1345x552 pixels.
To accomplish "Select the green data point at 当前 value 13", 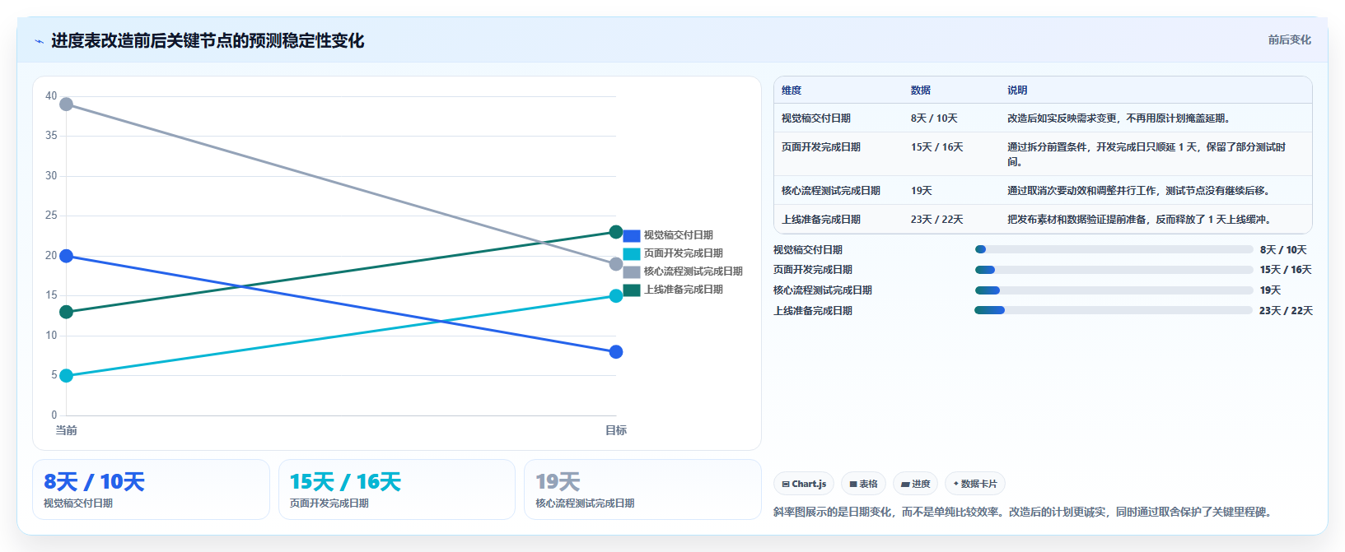I will coord(67,312).
